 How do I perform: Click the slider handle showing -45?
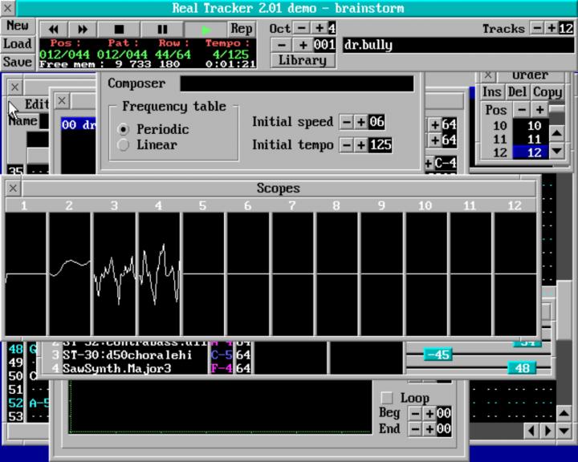coord(438,355)
